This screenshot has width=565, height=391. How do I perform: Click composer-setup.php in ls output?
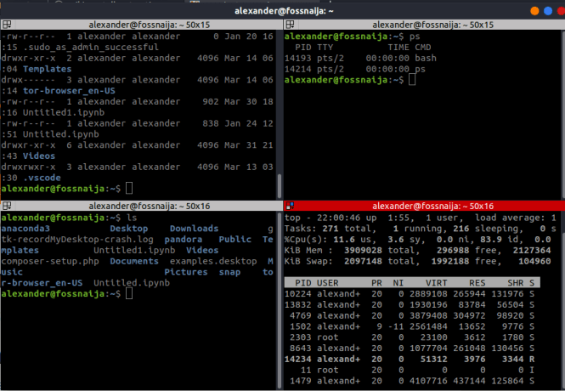click(50, 261)
